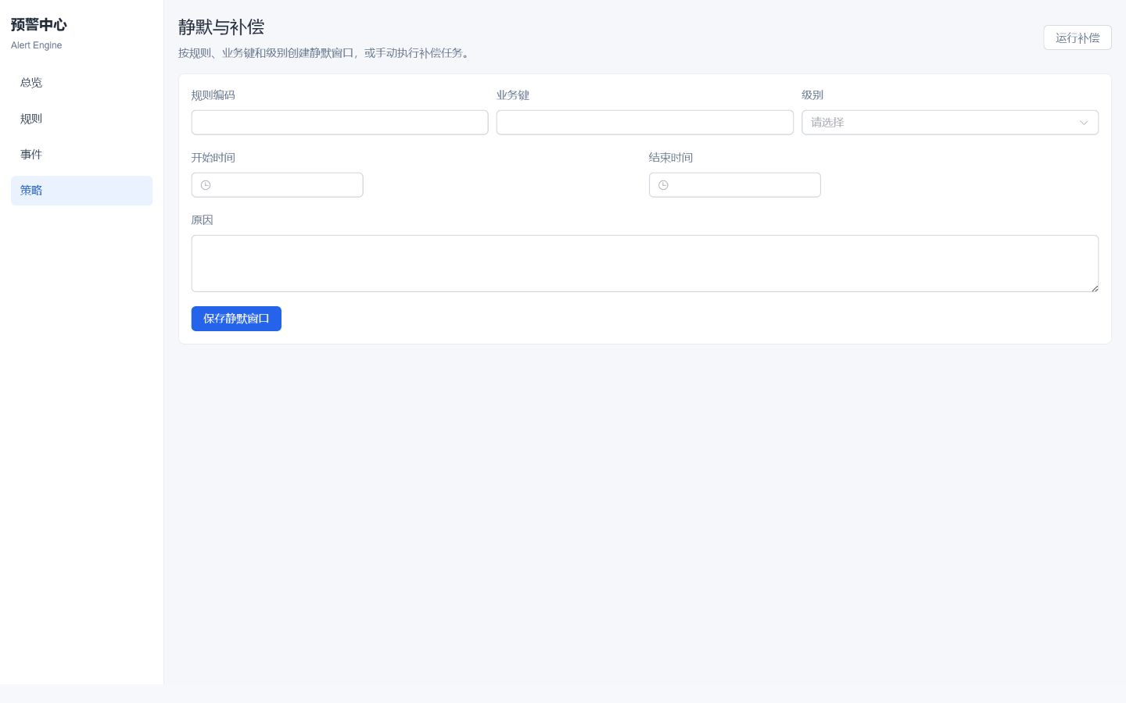Go to the 规则 sidebar item
Viewport: 1126px width, 703px height.
(81, 119)
